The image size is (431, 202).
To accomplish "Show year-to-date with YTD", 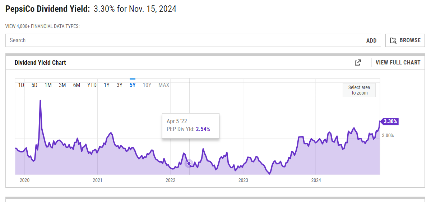I will [x=92, y=85].
